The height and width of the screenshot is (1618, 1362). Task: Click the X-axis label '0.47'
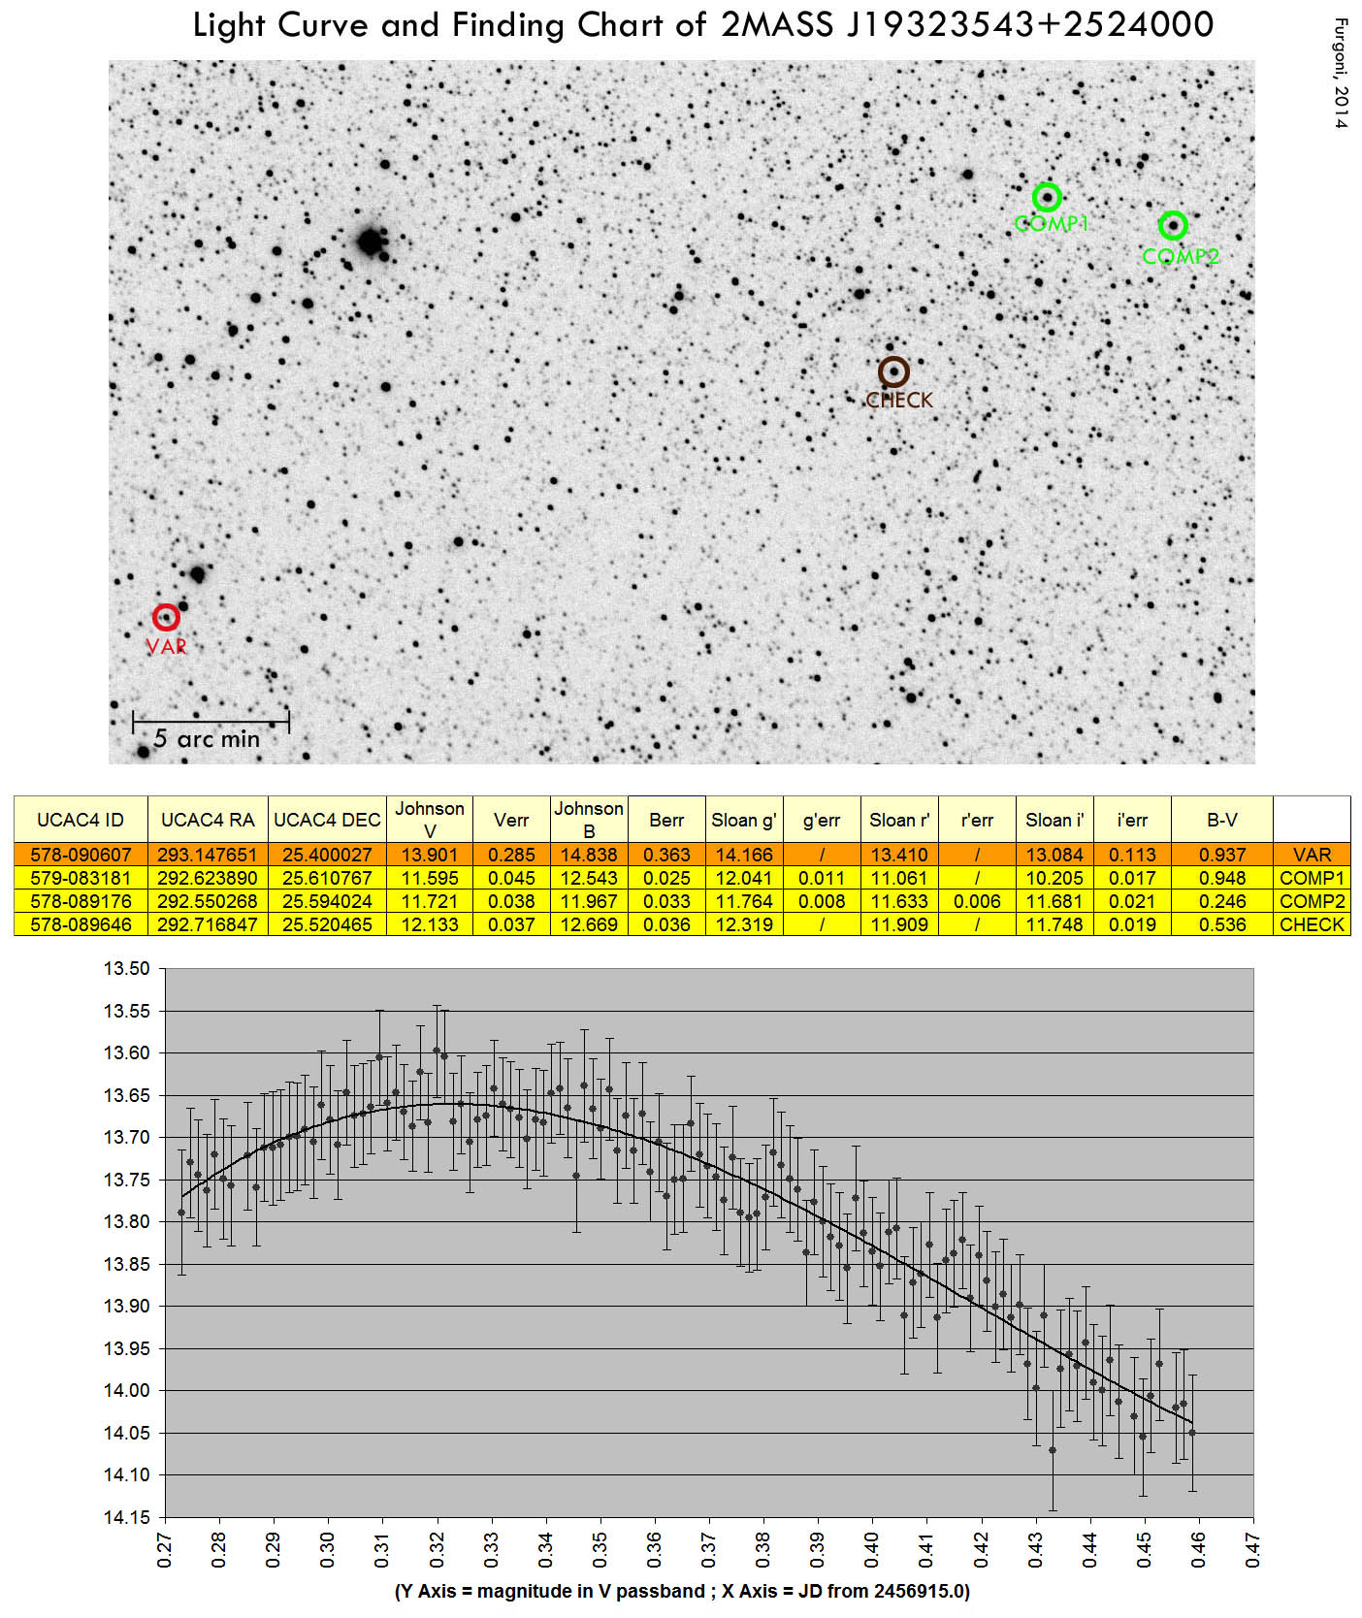(1252, 1549)
